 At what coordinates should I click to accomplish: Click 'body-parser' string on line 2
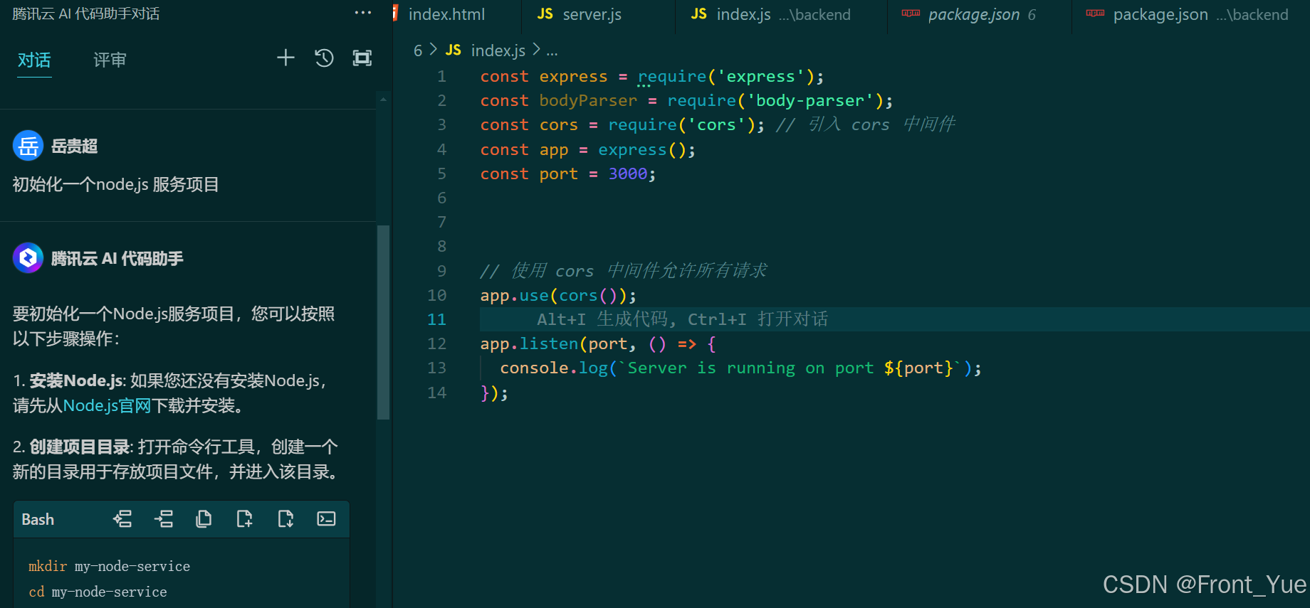tap(809, 100)
